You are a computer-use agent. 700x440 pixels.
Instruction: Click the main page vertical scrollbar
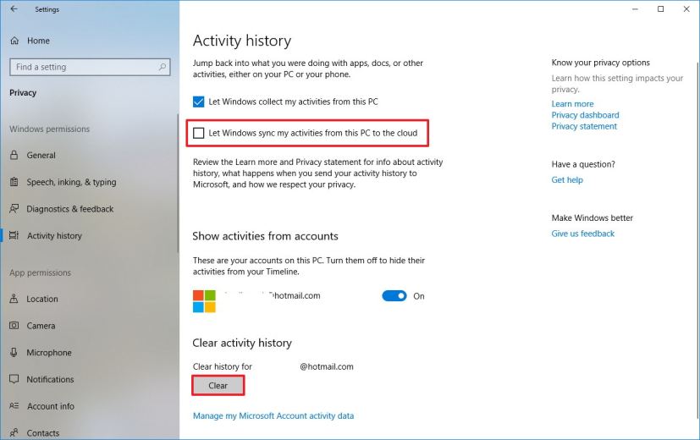click(x=697, y=239)
